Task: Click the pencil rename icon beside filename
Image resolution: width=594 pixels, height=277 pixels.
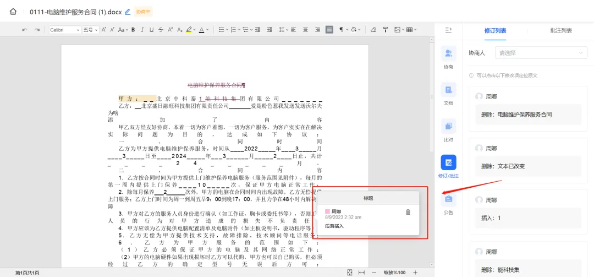Action: click(x=128, y=12)
